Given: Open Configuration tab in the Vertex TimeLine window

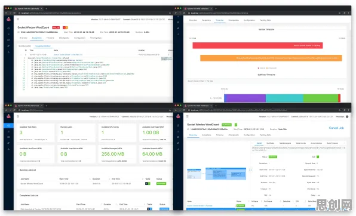Looking at the screenshot, I should coord(249,20).
